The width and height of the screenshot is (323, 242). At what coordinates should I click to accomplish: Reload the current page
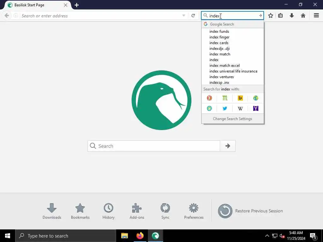[193, 16]
